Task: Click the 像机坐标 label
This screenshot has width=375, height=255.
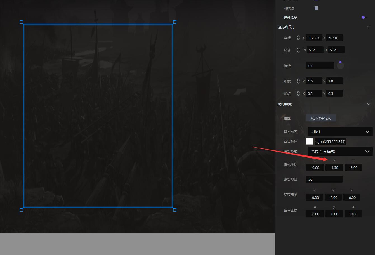Action: pos(291,165)
